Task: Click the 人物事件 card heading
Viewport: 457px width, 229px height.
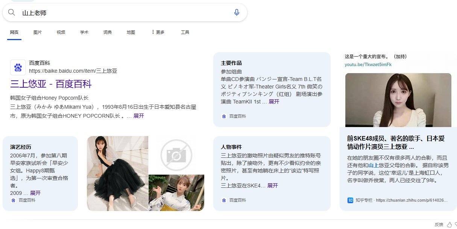Action: [x=231, y=147]
